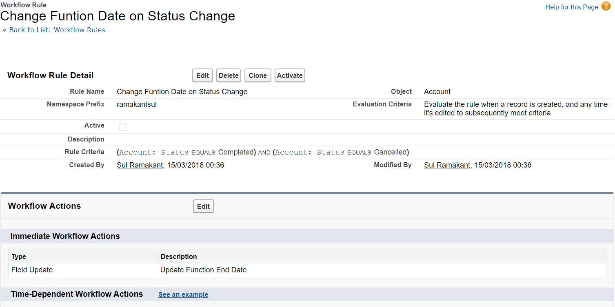Follow the See an example link
Image resolution: width=615 pixels, height=307 pixels.
pyautogui.click(x=183, y=294)
